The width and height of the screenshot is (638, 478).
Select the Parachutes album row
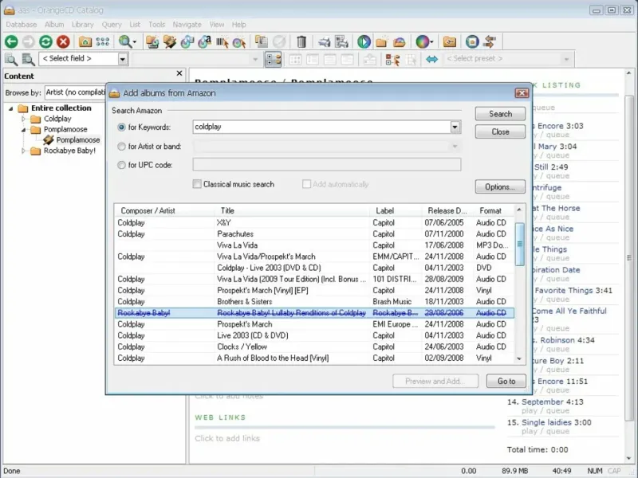point(235,234)
